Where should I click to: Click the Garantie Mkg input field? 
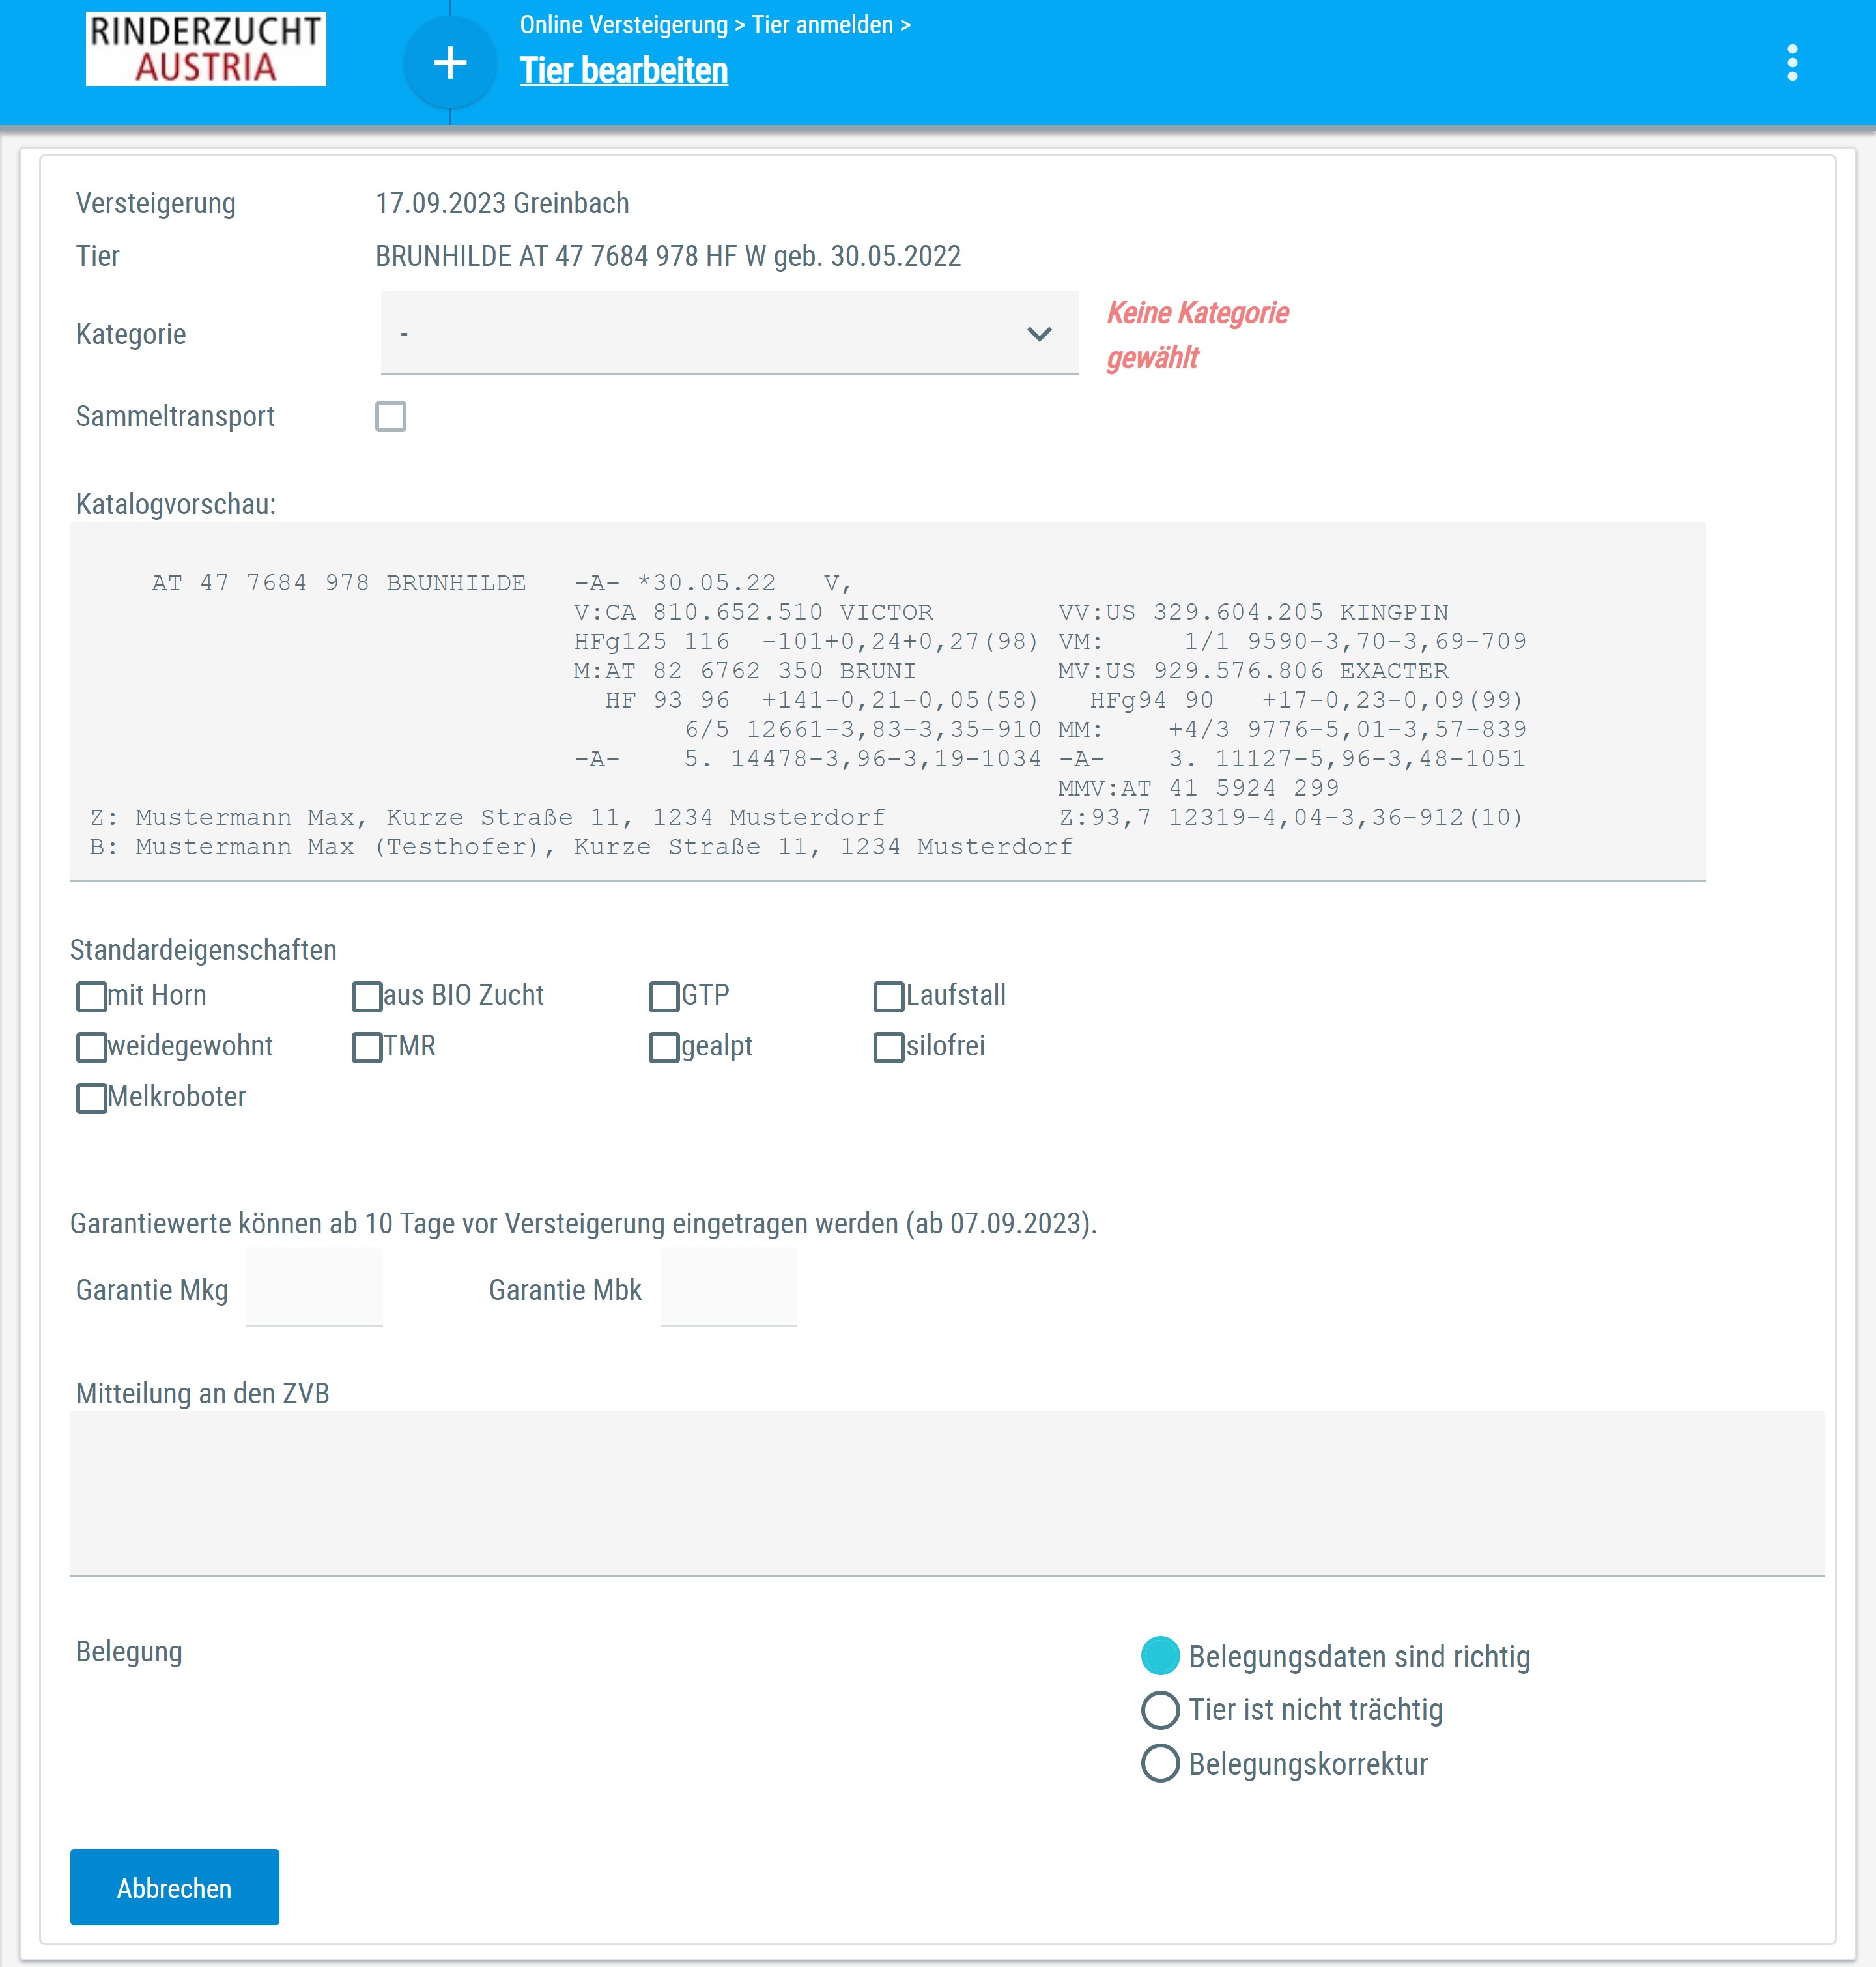point(314,1288)
